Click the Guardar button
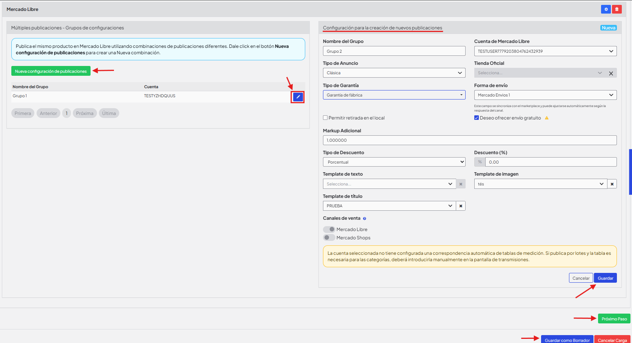Image resolution: width=632 pixels, height=343 pixels. [605, 278]
